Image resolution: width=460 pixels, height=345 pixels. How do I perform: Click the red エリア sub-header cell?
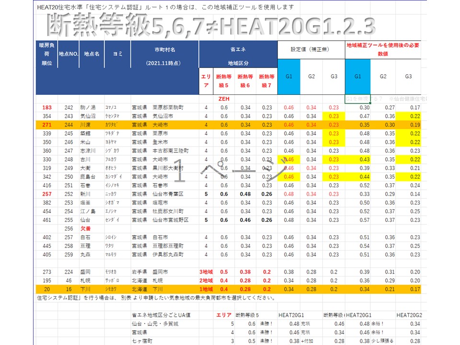pyautogui.click(x=206, y=80)
